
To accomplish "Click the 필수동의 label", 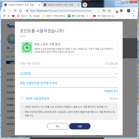I will [x=114, y=99].
